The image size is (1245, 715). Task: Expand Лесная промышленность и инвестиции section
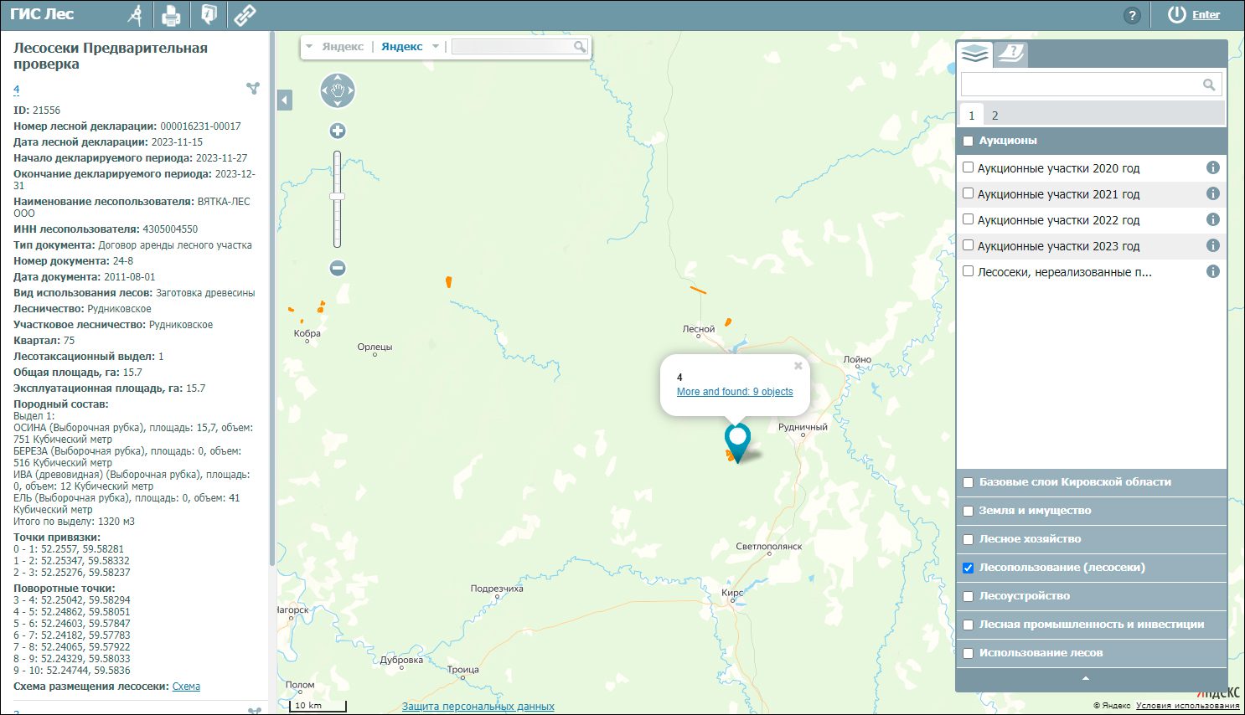tap(1092, 625)
